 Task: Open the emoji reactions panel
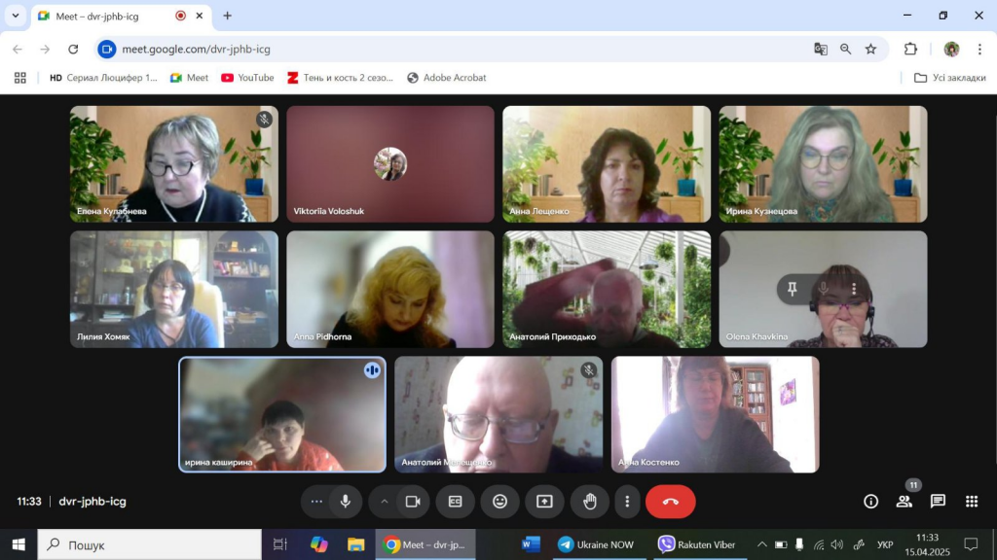(499, 502)
